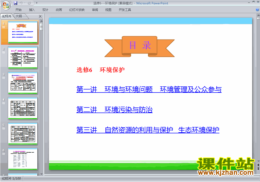This screenshot has width=260, height=182.
Task: Restore down the PowerPoint window
Action: (x=253, y=2)
